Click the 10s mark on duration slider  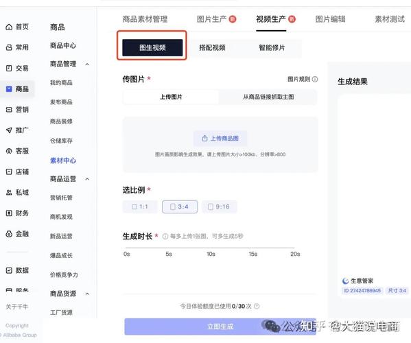click(211, 254)
